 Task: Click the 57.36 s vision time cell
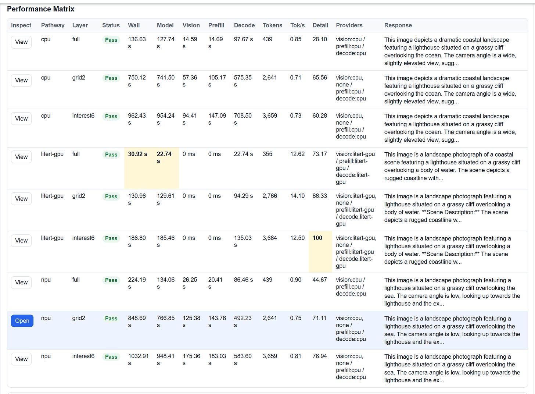[x=190, y=81]
